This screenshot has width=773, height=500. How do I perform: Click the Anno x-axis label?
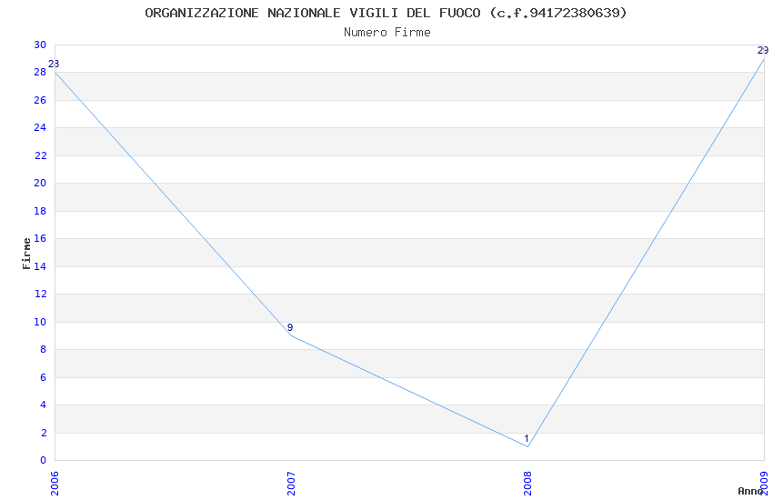point(750,491)
